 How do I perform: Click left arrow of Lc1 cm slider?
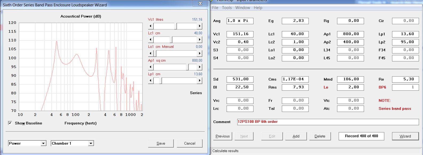151,40
